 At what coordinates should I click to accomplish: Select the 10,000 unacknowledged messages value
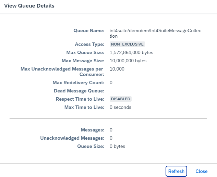pos(117,69)
